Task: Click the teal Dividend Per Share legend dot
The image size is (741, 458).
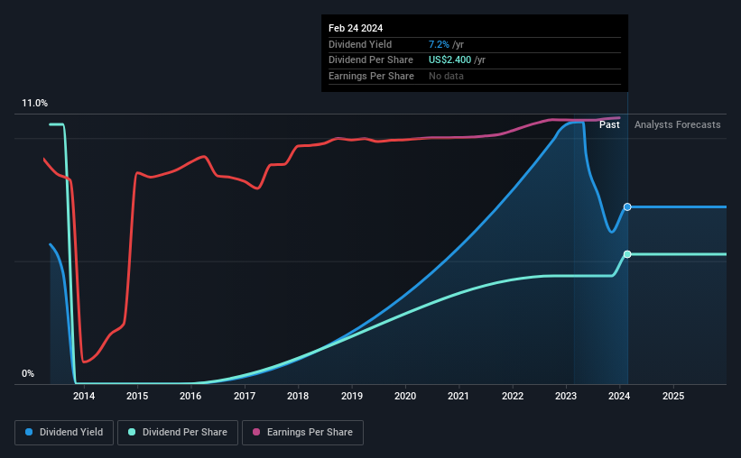Action: point(132,432)
